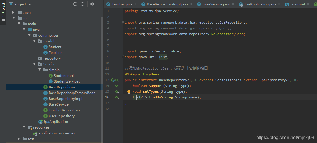Toggle the 1: Project tool window button
Screen dimensions: 317x143
tap(3, 13)
